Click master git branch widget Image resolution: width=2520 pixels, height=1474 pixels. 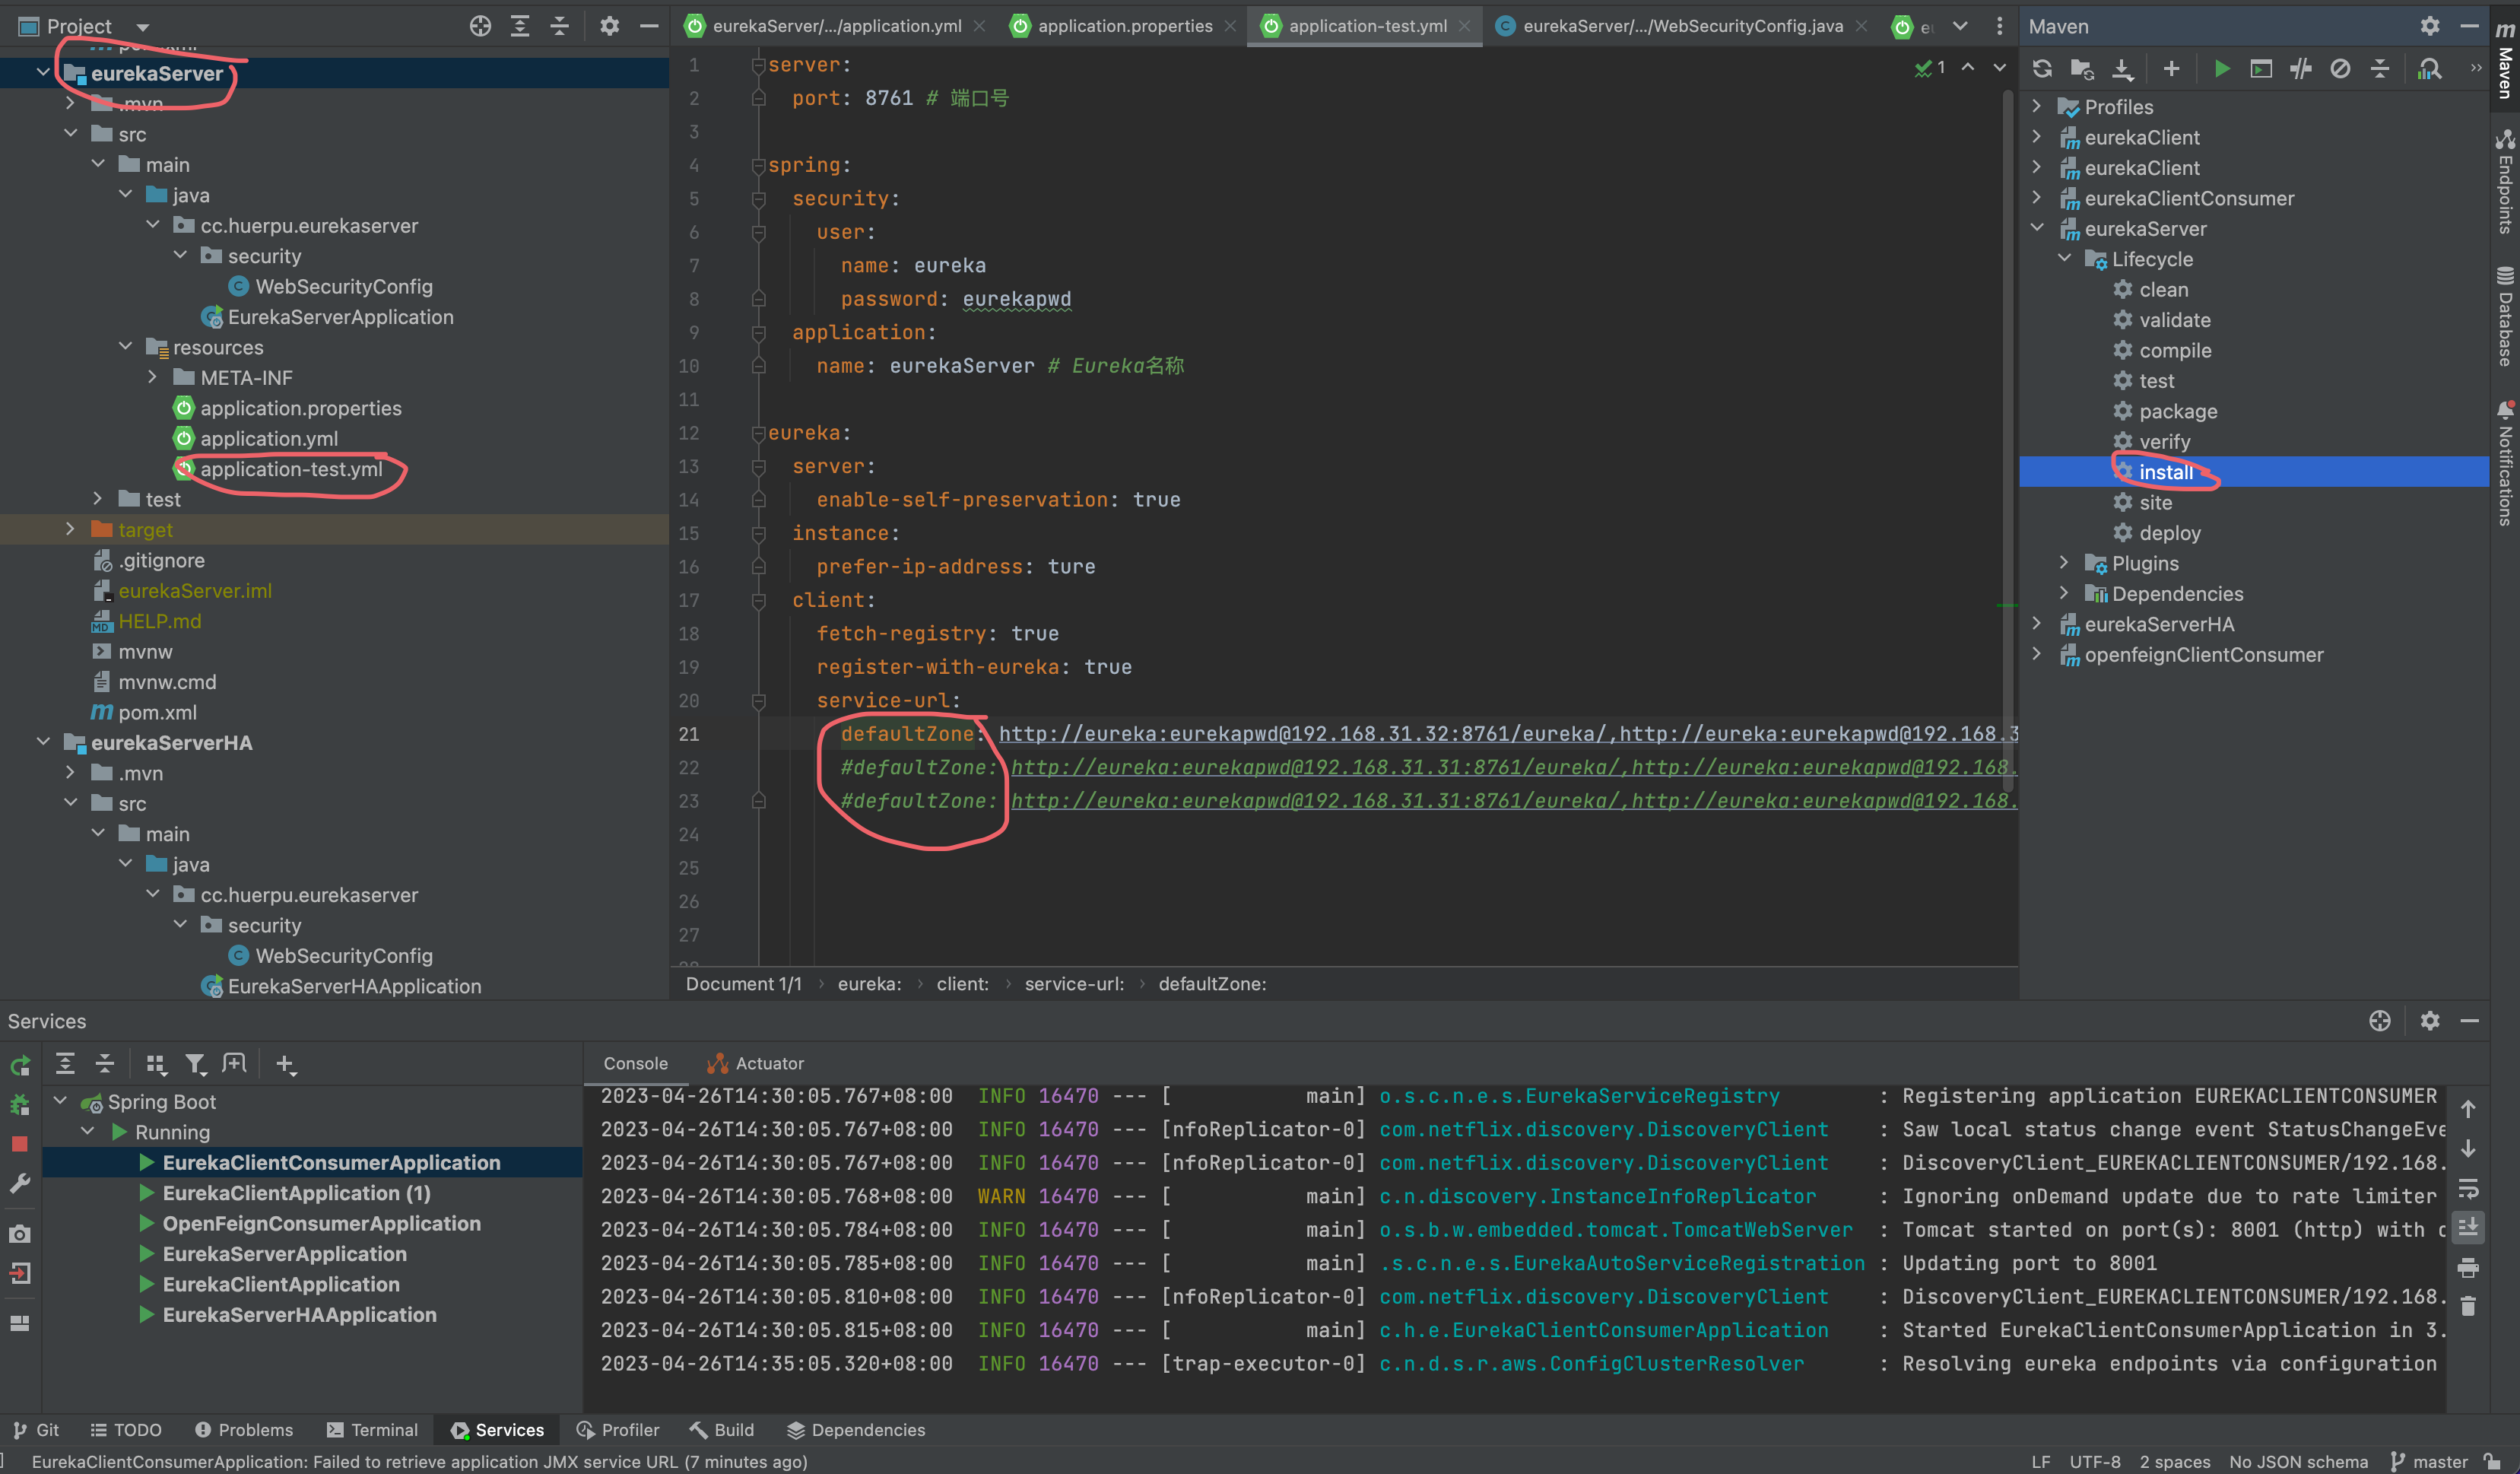click(x=2429, y=1461)
